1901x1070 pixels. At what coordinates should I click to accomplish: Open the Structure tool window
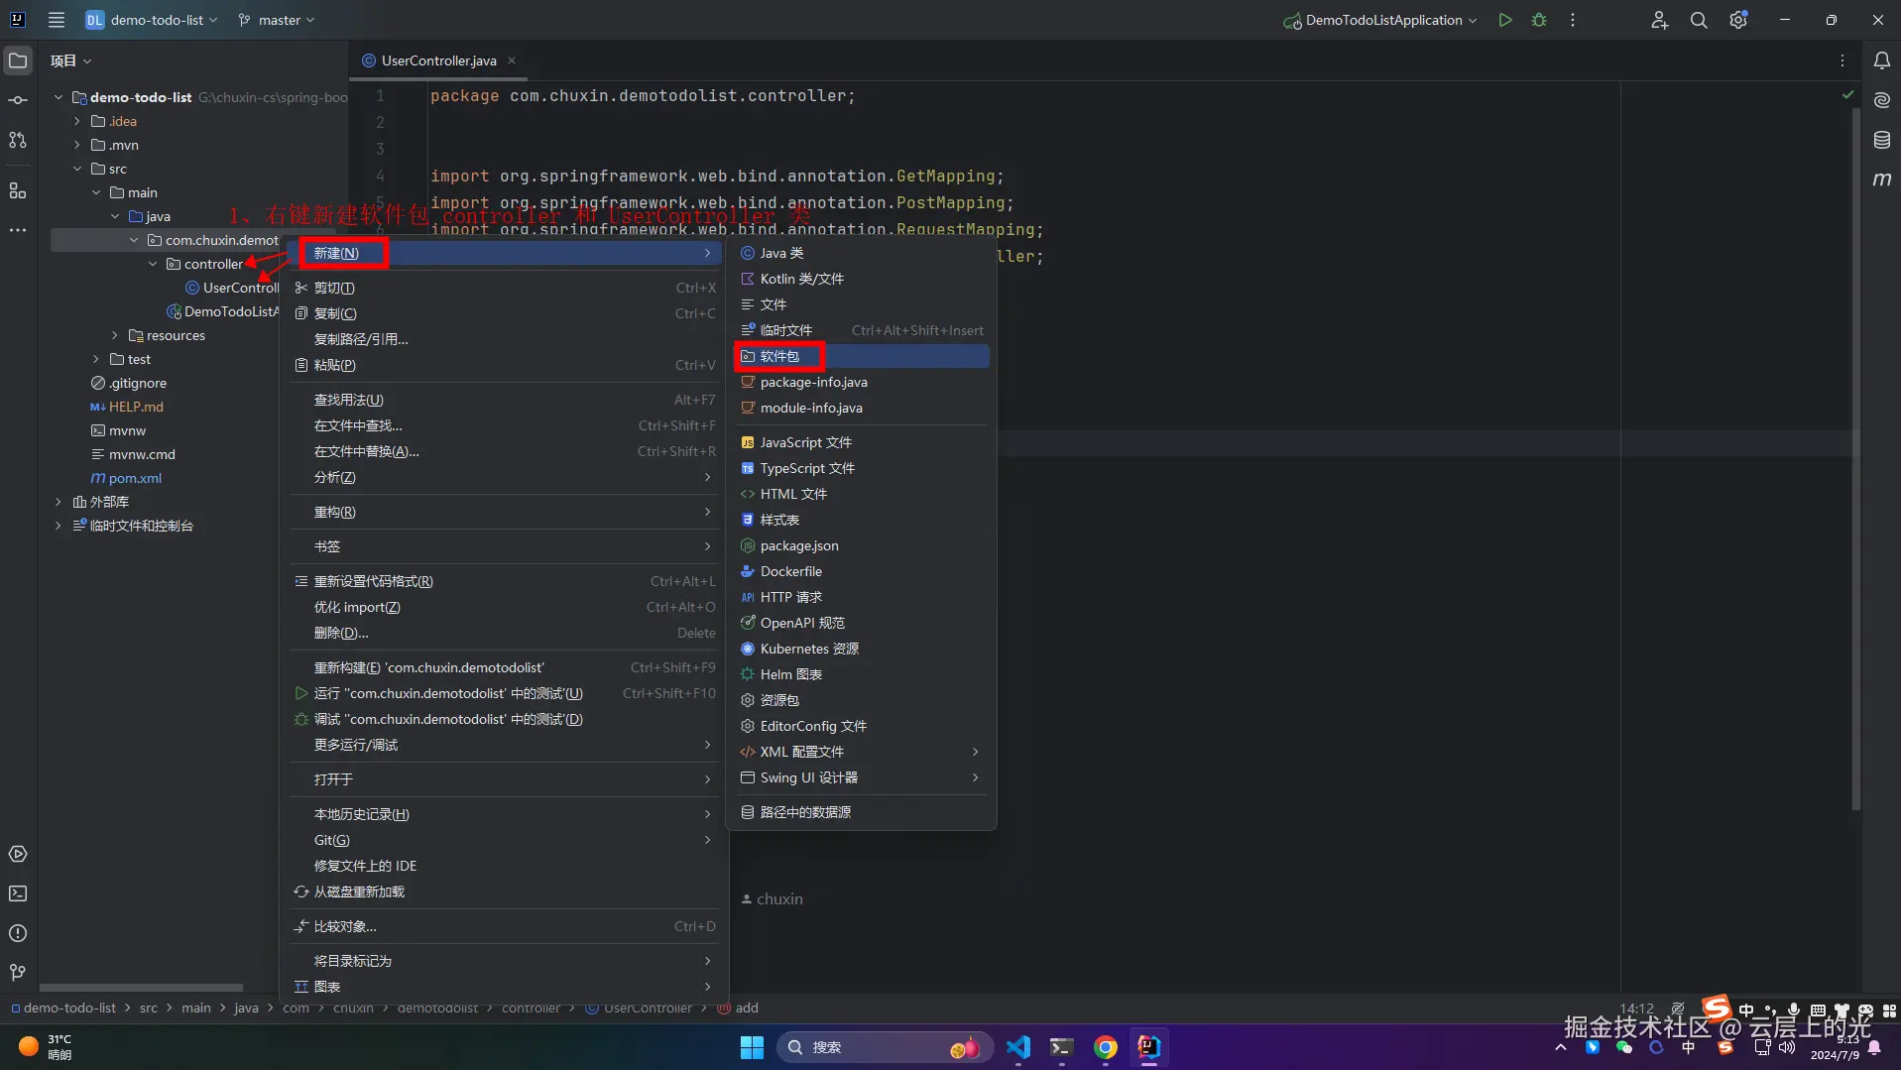[x=18, y=190]
